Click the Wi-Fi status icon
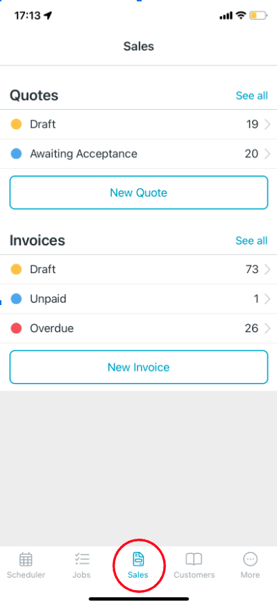Viewport: 277px width, 604px height. click(x=241, y=15)
